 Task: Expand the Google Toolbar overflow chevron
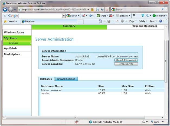[134, 15]
